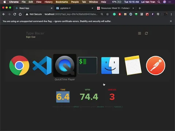Screen dimensions: 175x131
Task: Open the Apple menu
Action: click(x=5, y=2)
